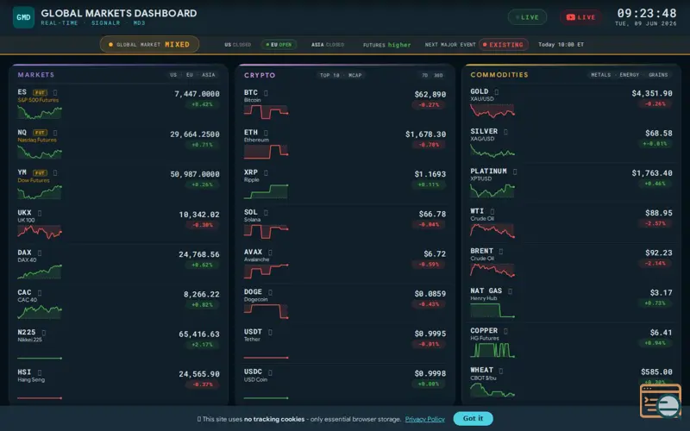This screenshot has height=431, width=690.
Task: Click the FUTURES higher indicator
Action: (x=386, y=45)
